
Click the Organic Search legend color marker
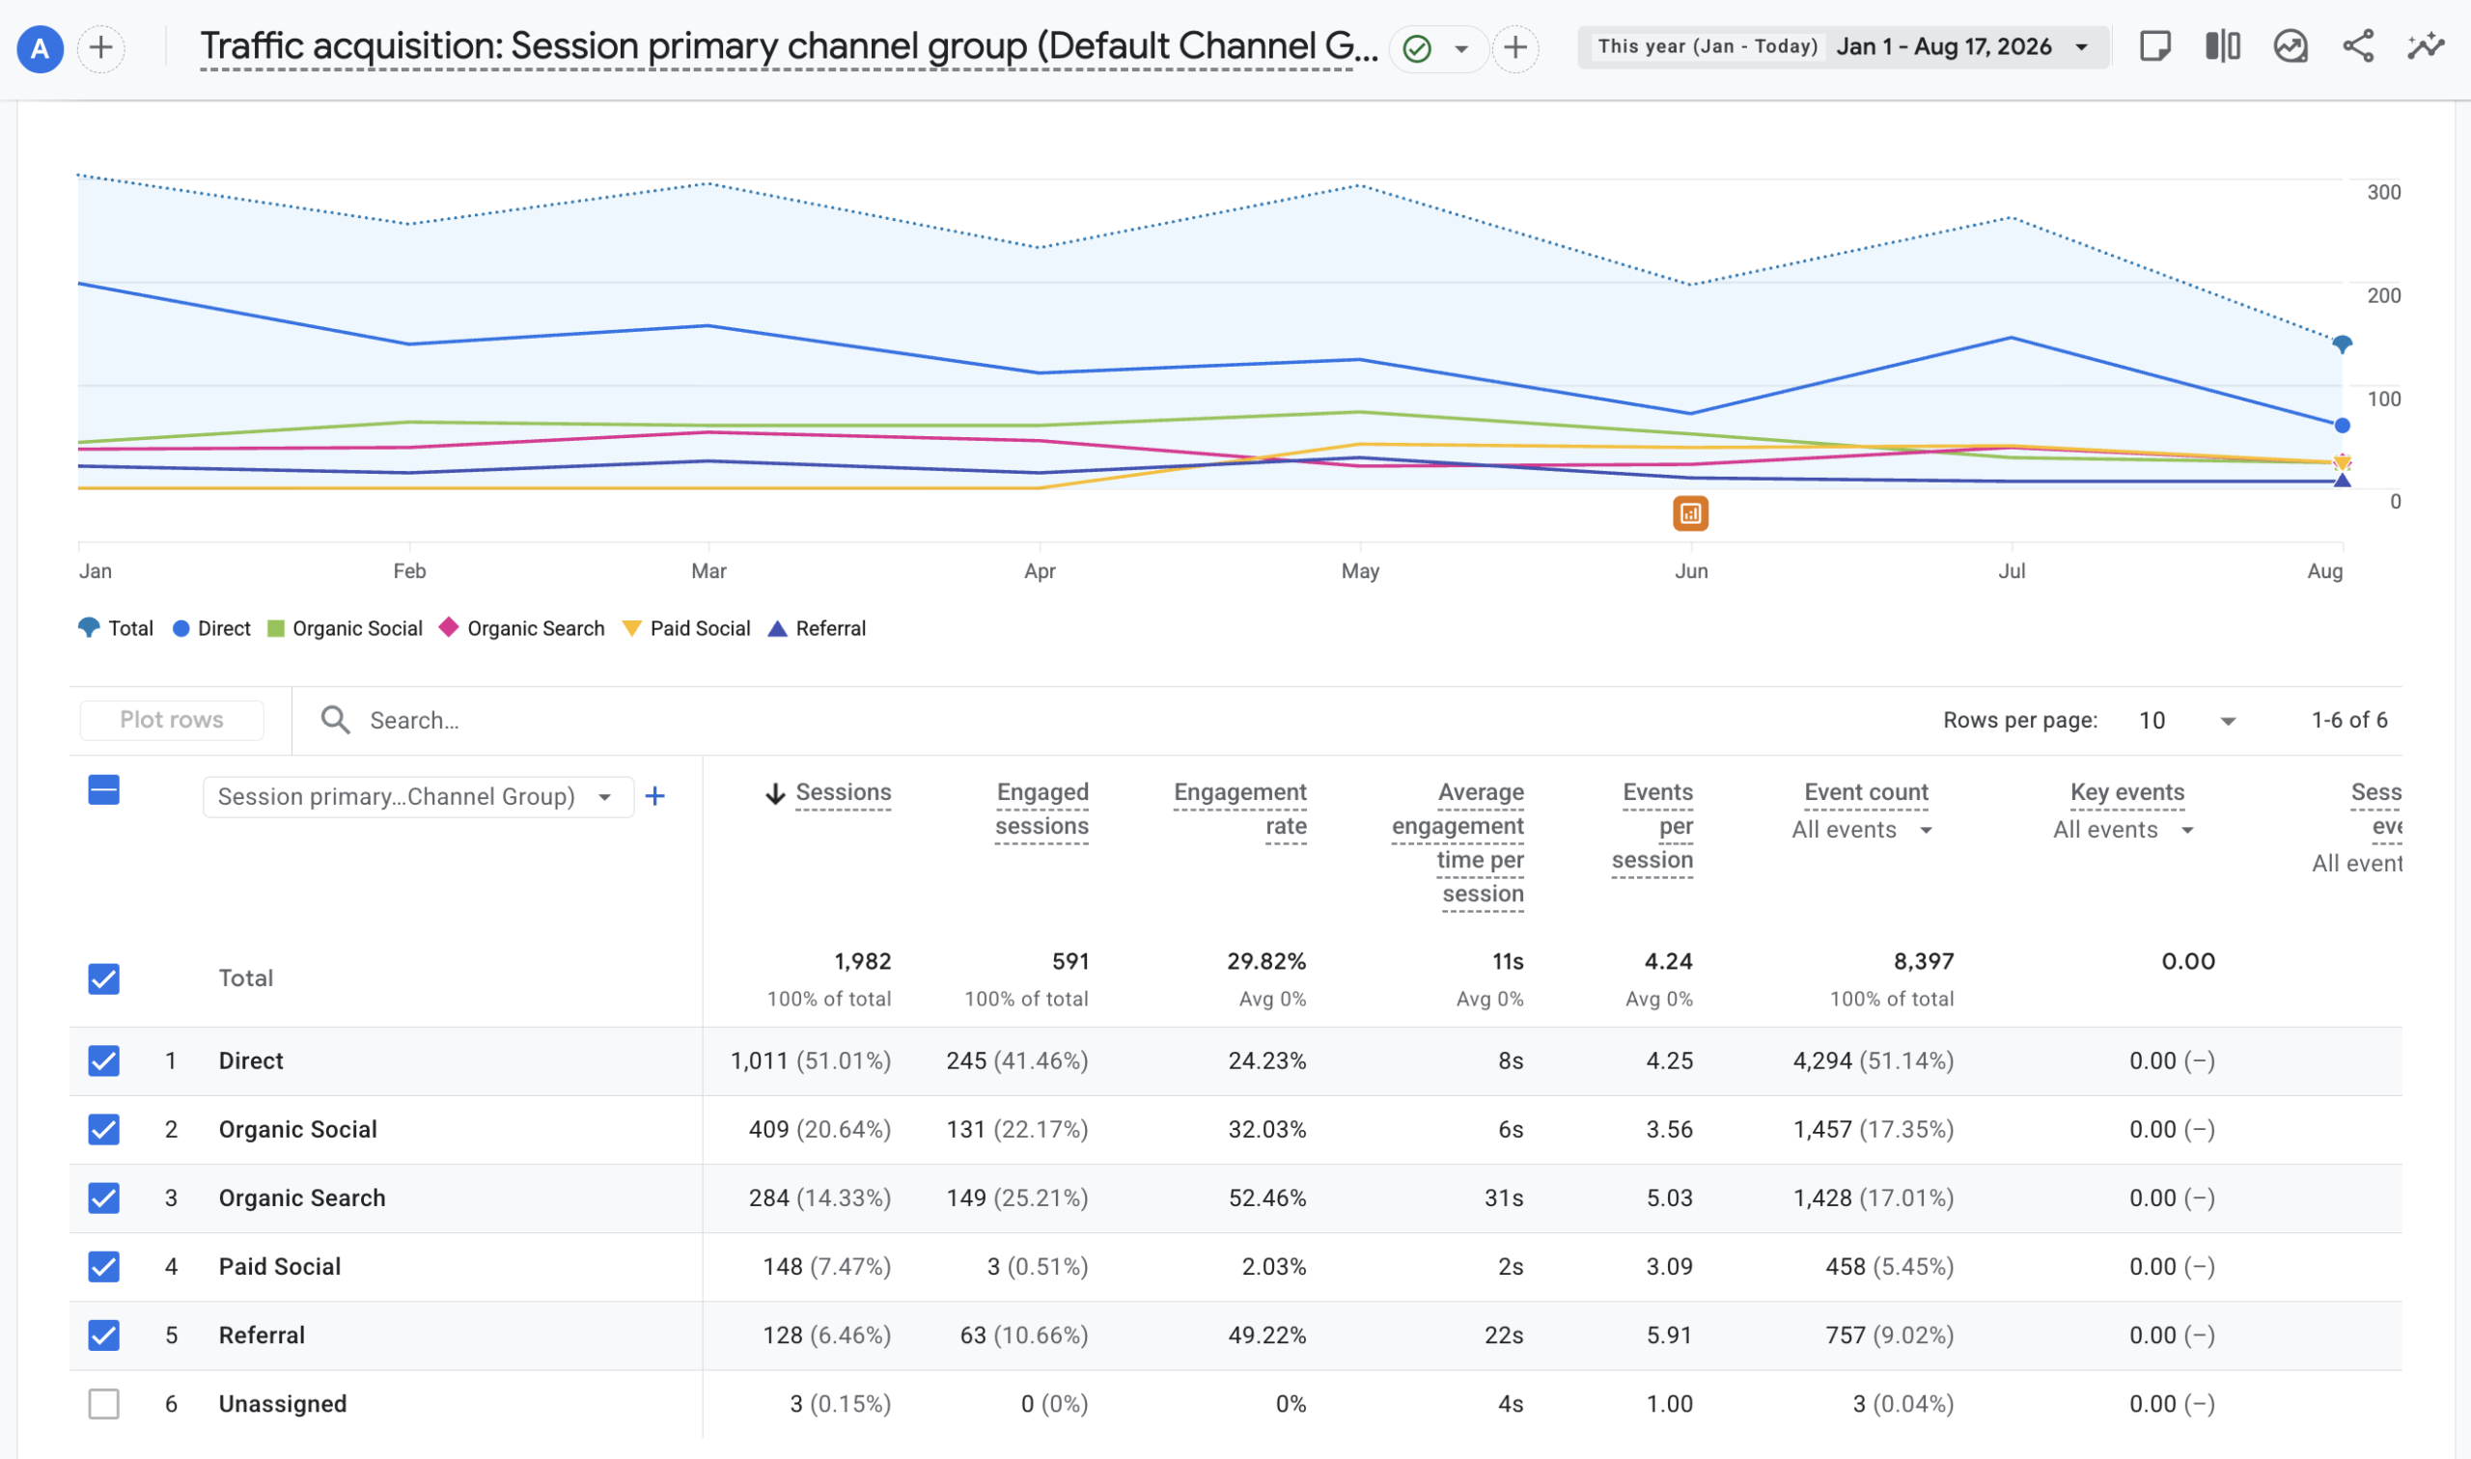coord(450,627)
